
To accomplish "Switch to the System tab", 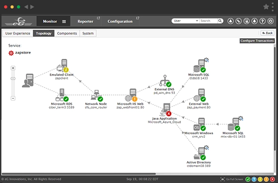I will (x=88, y=33).
